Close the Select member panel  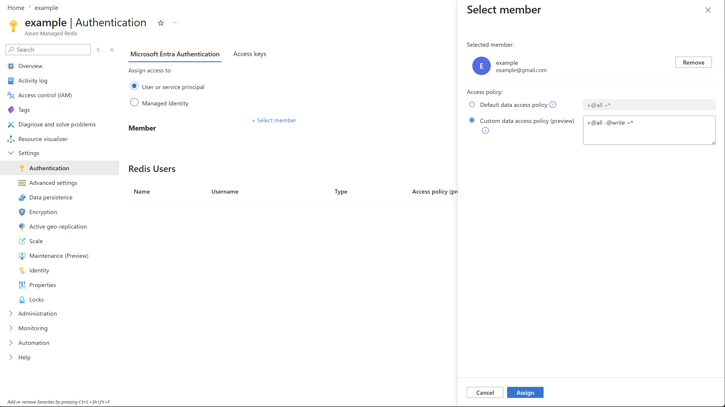point(708,10)
